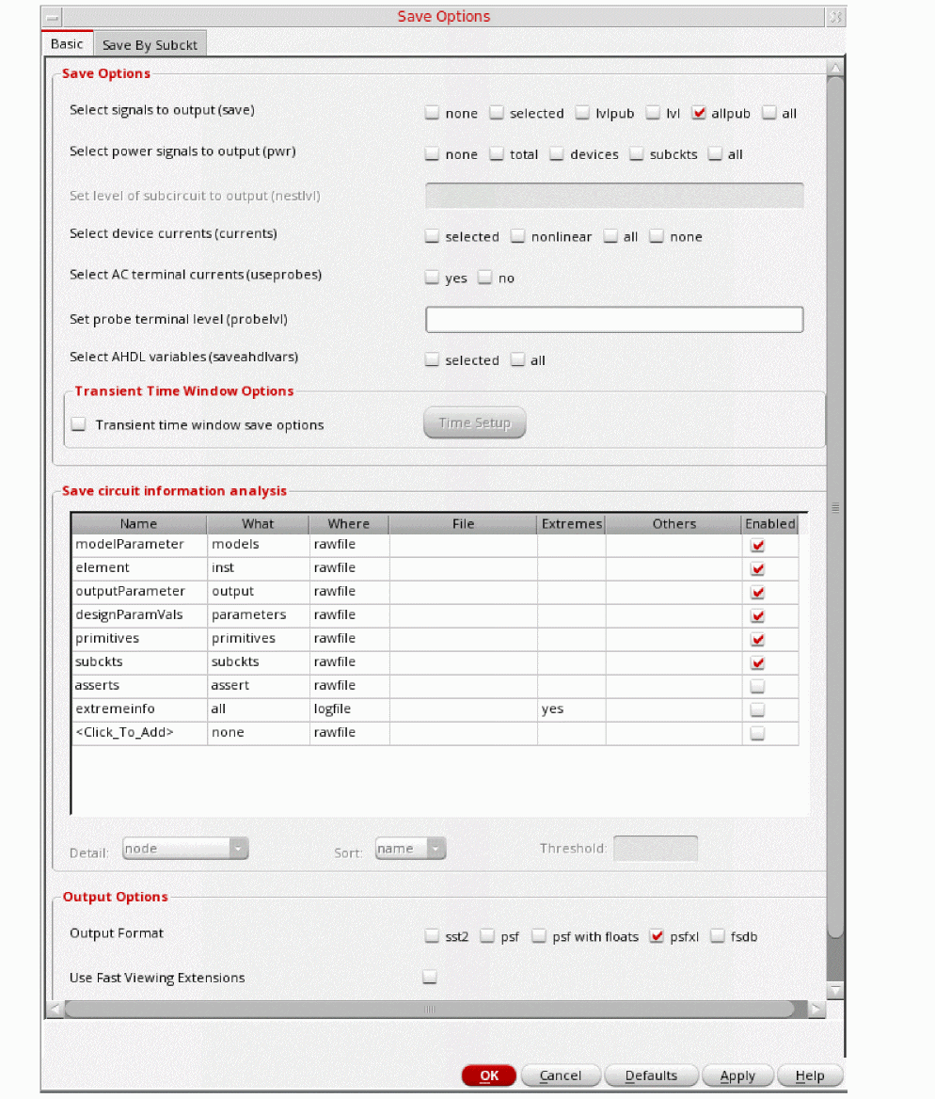This screenshot has height=1099, width=935.
Task: Check 'yes' for AC terminal currents
Action: (432, 278)
